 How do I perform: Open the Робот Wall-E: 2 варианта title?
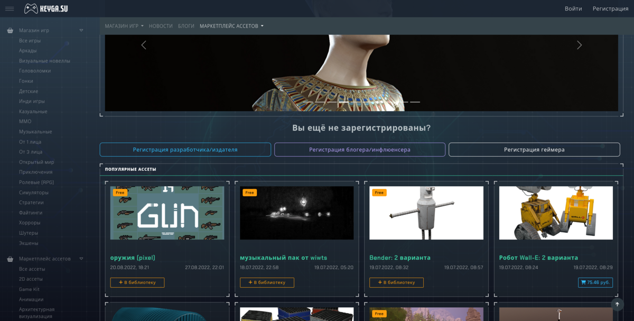click(538, 258)
